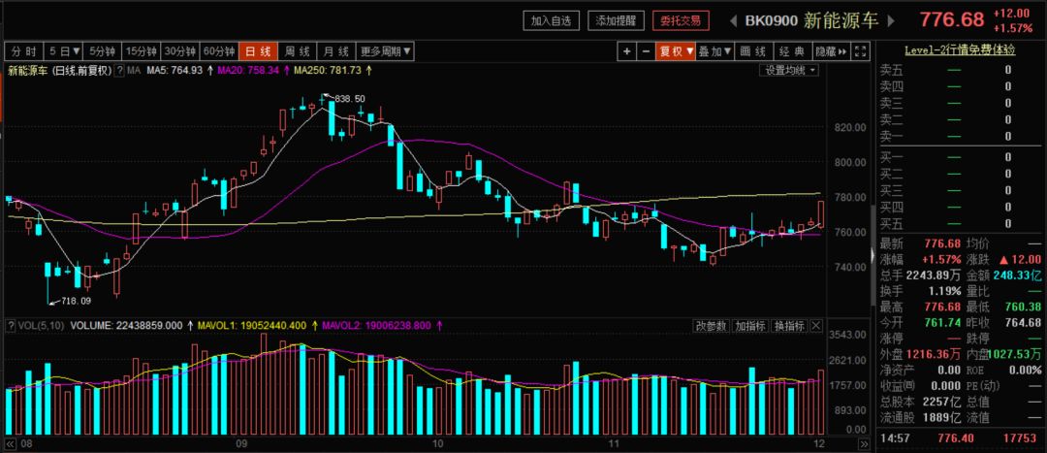Click MAVOL1: 19052440.400 label

pos(252,326)
